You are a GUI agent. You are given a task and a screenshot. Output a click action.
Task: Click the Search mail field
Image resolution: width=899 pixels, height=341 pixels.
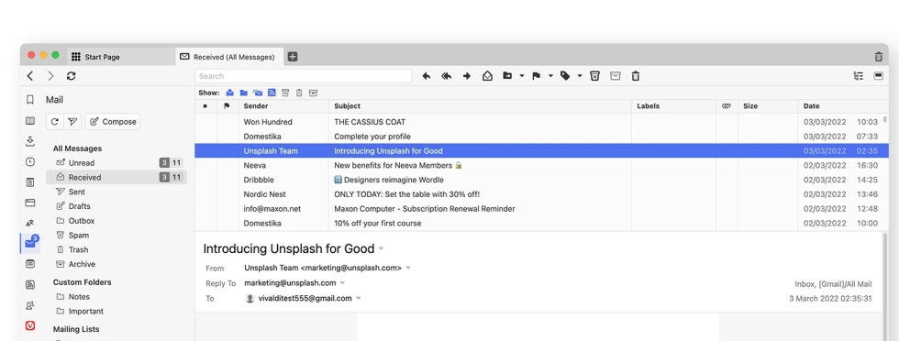[x=304, y=76]
